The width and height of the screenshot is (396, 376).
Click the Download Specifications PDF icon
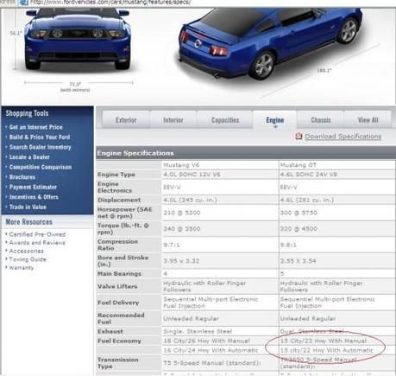(x=299, y=136)
